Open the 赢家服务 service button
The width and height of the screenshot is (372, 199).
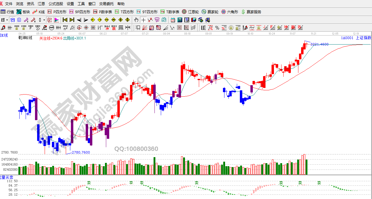(x=251, y=12)
